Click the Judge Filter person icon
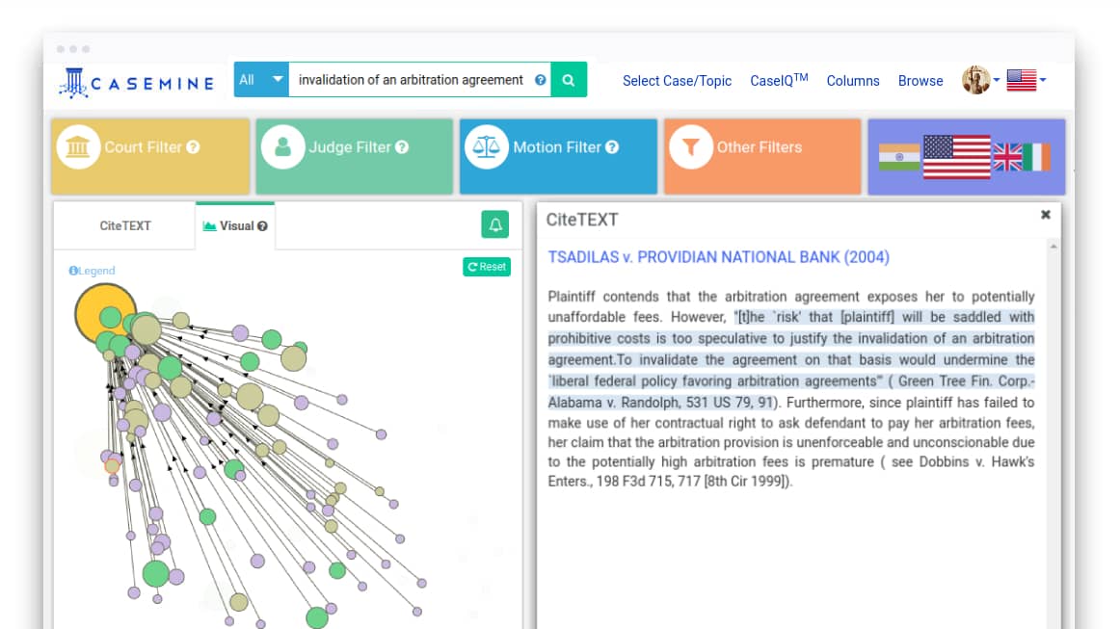Viewport: 1120px width, 629px height. 283,147
